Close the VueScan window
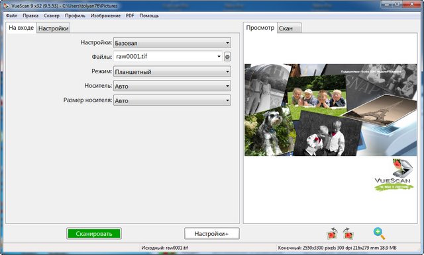The width and height of the screenshot is (424, 255). [x=412, y=4]
